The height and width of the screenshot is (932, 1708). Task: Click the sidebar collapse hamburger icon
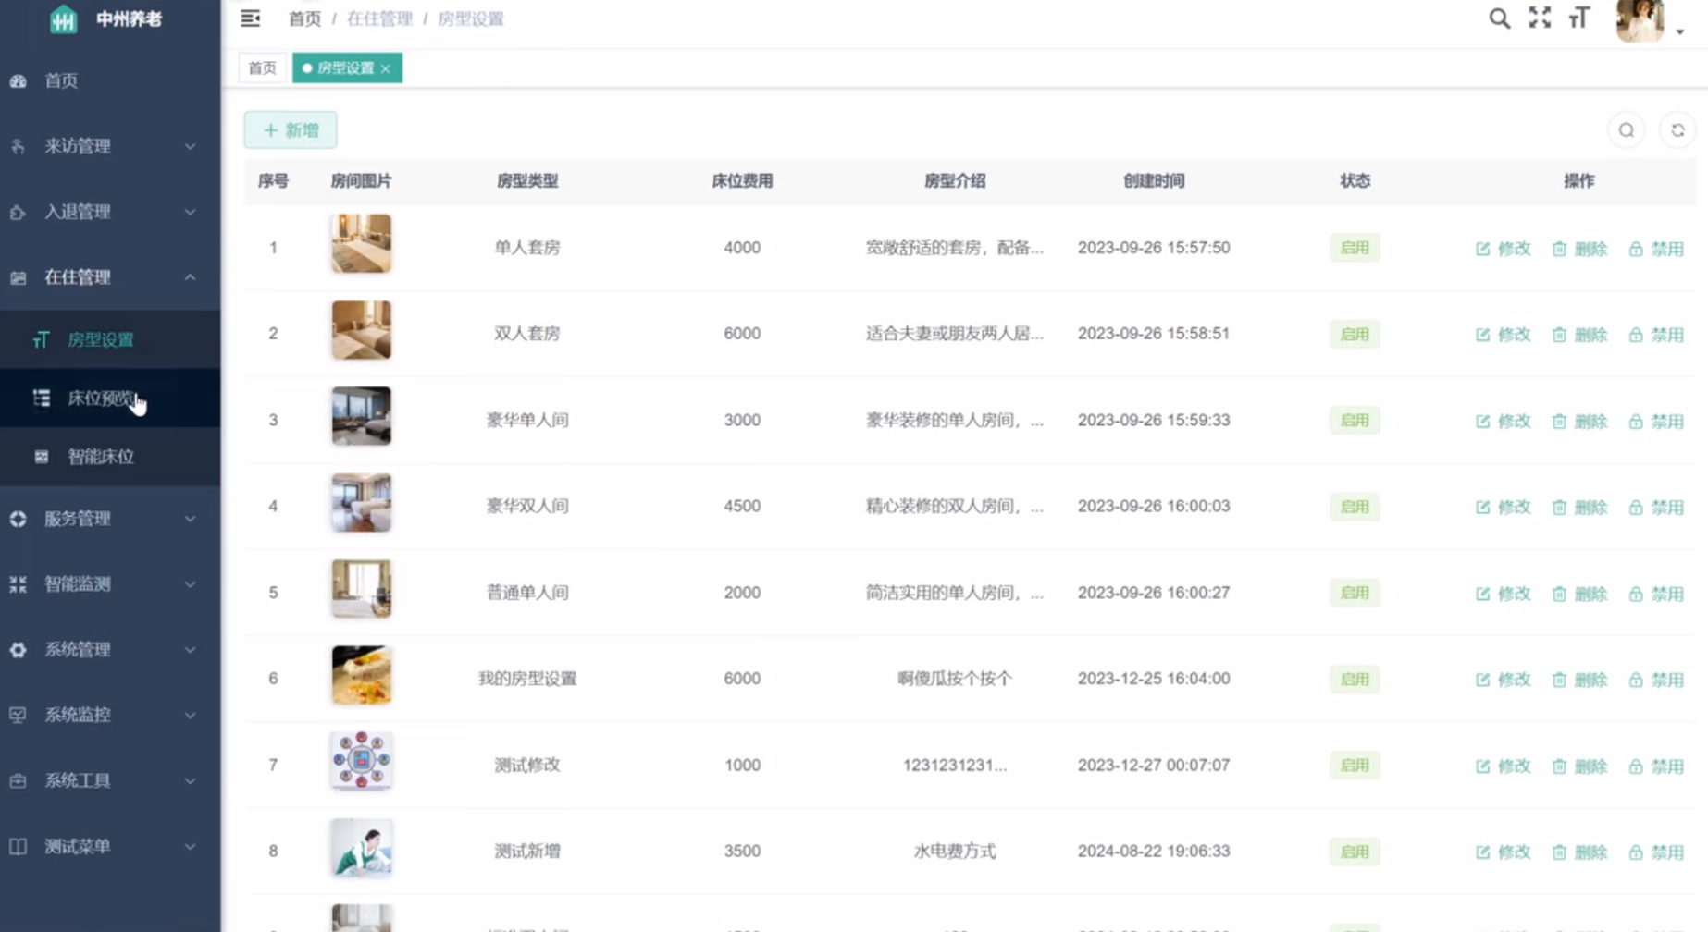coord(250,18)
